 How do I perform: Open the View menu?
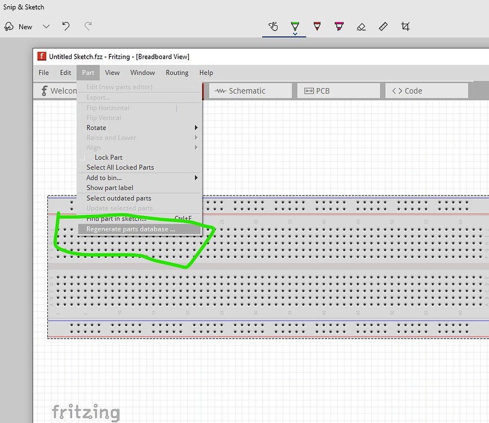112,73
